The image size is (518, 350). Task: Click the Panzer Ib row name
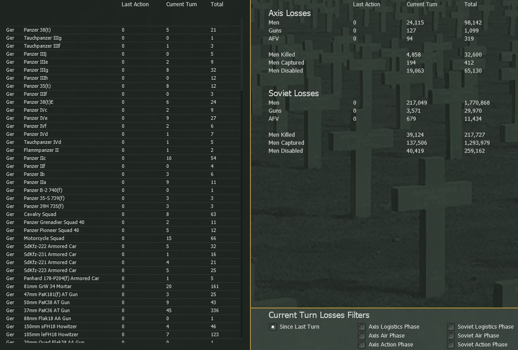tap(34, 174)
